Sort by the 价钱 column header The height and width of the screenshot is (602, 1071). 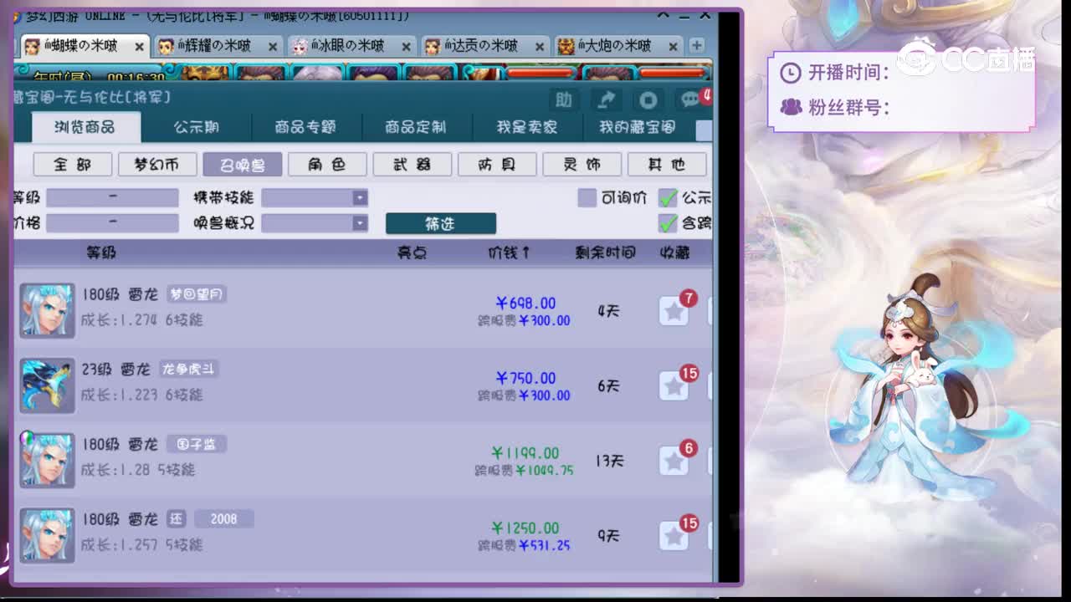[x=509, y=253]
